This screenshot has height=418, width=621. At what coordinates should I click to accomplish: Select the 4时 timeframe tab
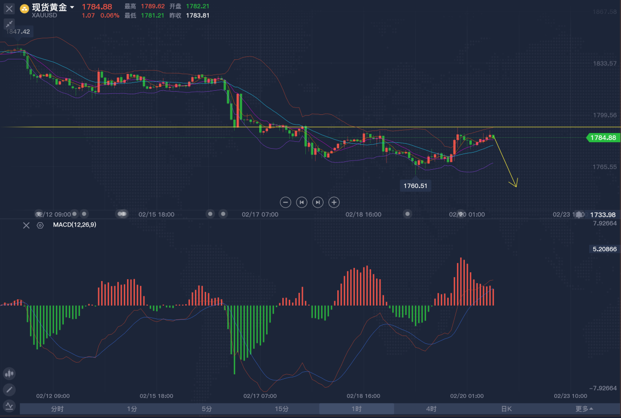(x=431, y=409)
